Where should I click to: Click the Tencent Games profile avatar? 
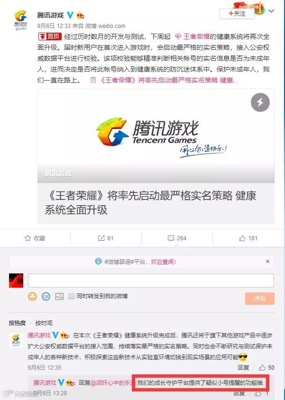coord(21,20)
